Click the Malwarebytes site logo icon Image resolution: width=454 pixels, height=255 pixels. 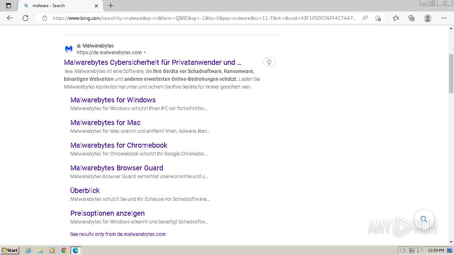(69, 49)
